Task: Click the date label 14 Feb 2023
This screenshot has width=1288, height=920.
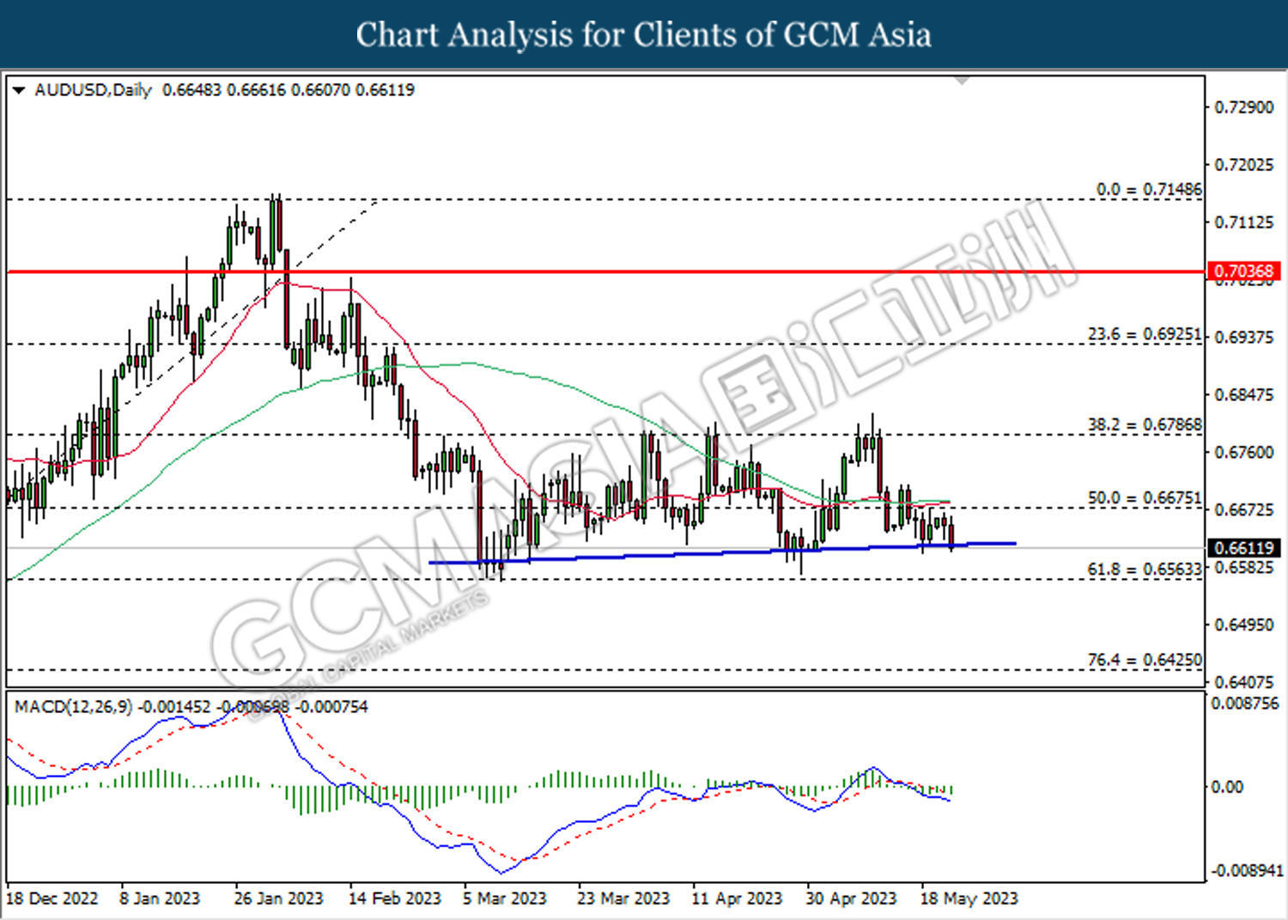Action: point(395,899)
